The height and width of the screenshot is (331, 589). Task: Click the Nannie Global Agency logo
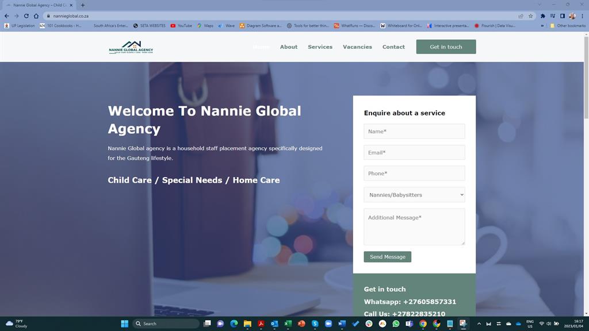click(x=131, y=47)
